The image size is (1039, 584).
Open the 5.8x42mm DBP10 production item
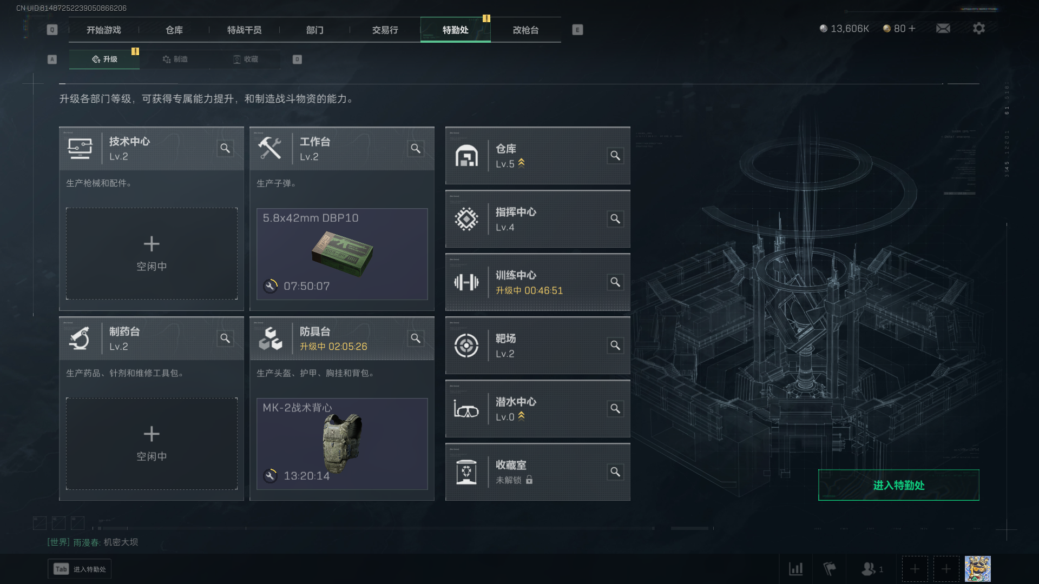[342, 254]
